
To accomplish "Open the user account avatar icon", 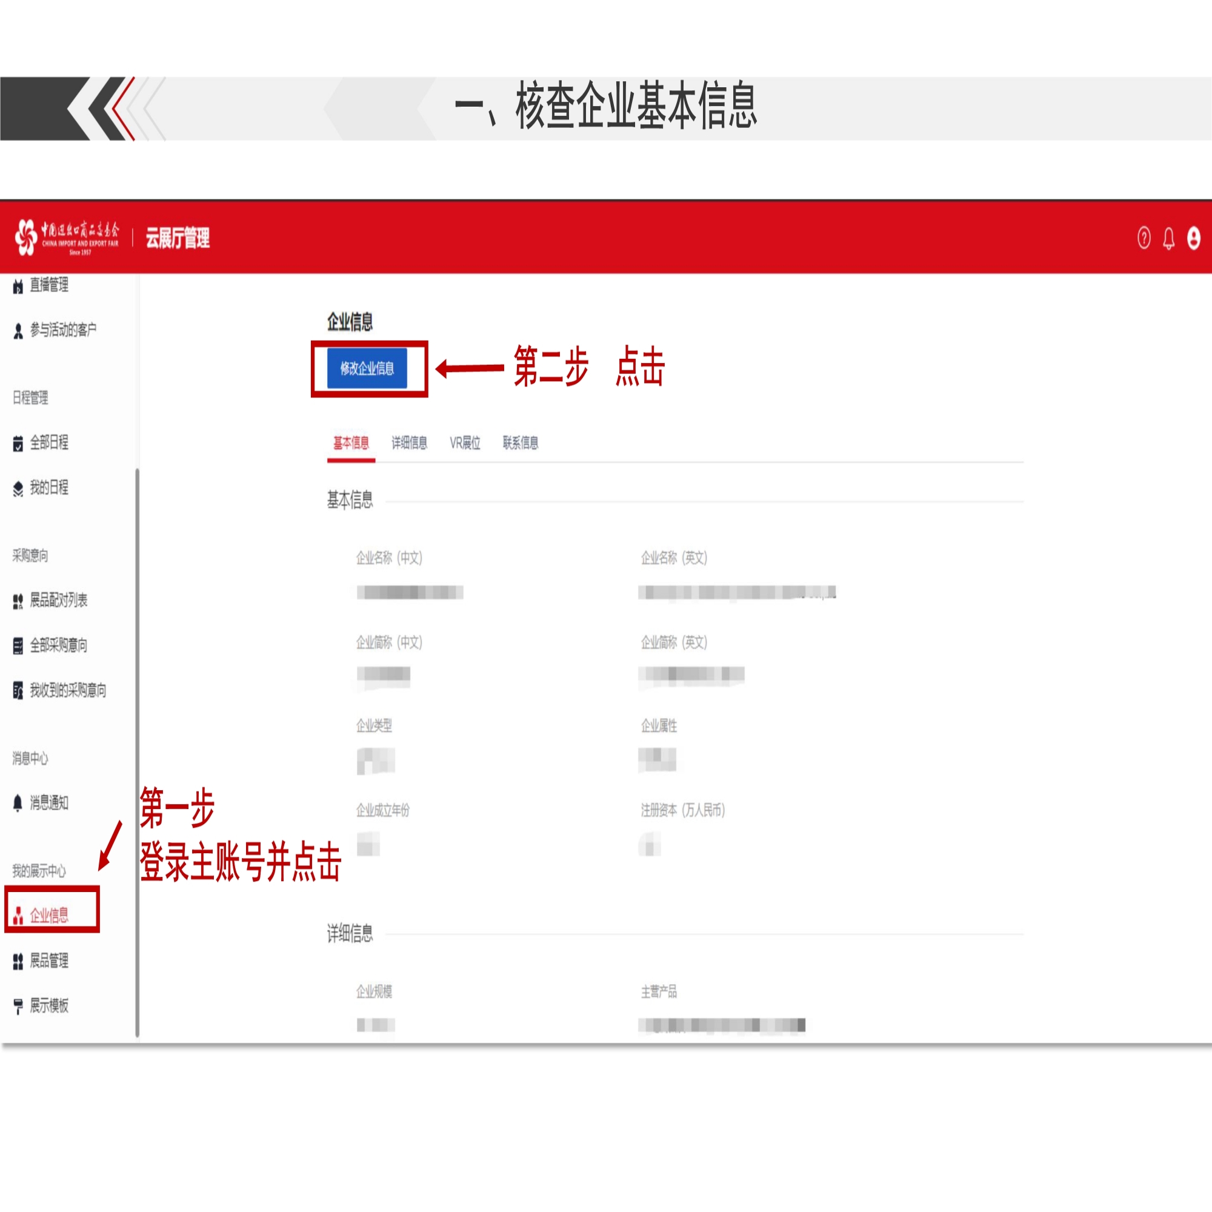I will point(1193,238).
